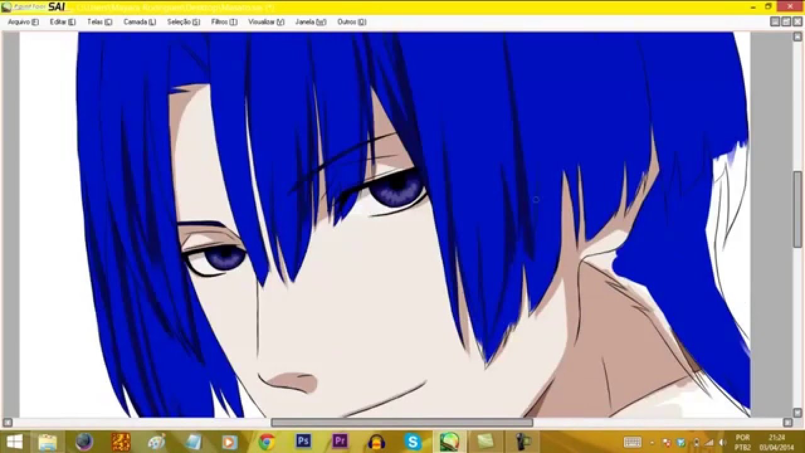The height and width of the screenshot is (453, 805).
Task: Click the left arrow of horizontal scrollbar
Action: tap(7, 423)
